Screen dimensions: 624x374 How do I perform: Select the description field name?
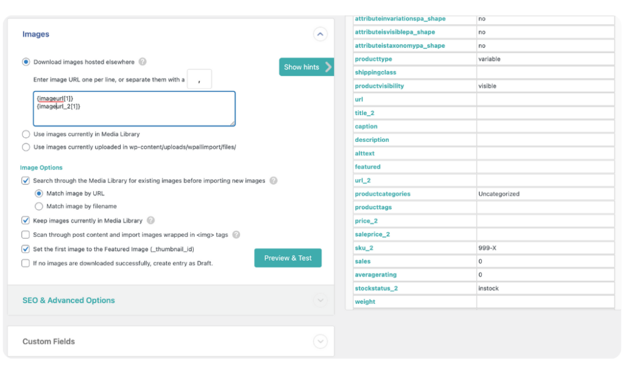pyautogui.click(x=372, y=140)
